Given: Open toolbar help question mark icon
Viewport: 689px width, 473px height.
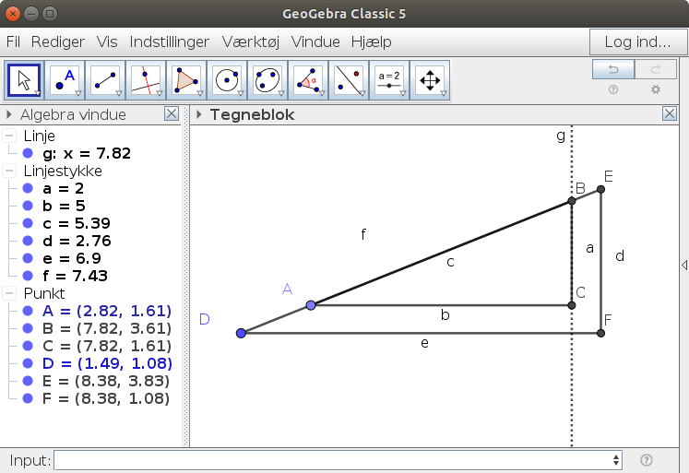Looking at the screenshot, I should (x=613, y=89).
